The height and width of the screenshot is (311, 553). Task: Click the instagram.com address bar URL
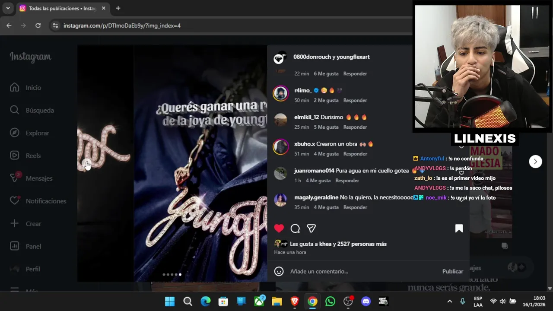click(122, 25)
